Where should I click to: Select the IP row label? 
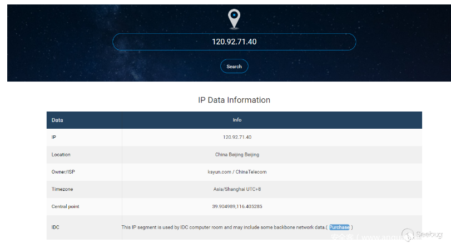pos(54,137)
